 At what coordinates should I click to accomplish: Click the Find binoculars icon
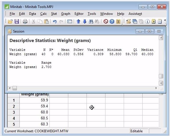91,21
